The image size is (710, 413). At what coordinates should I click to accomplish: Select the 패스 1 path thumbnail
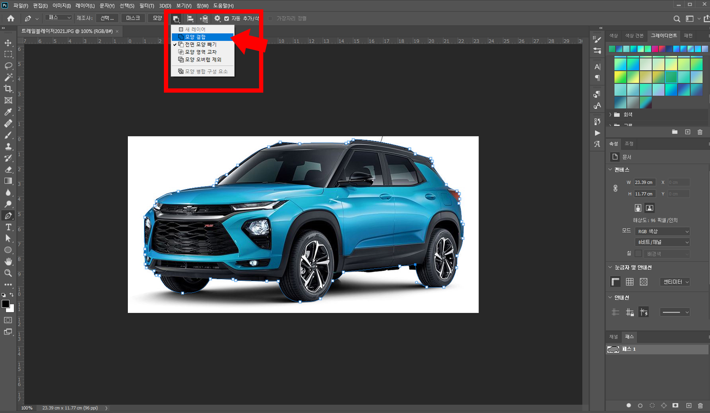point(613,349)
